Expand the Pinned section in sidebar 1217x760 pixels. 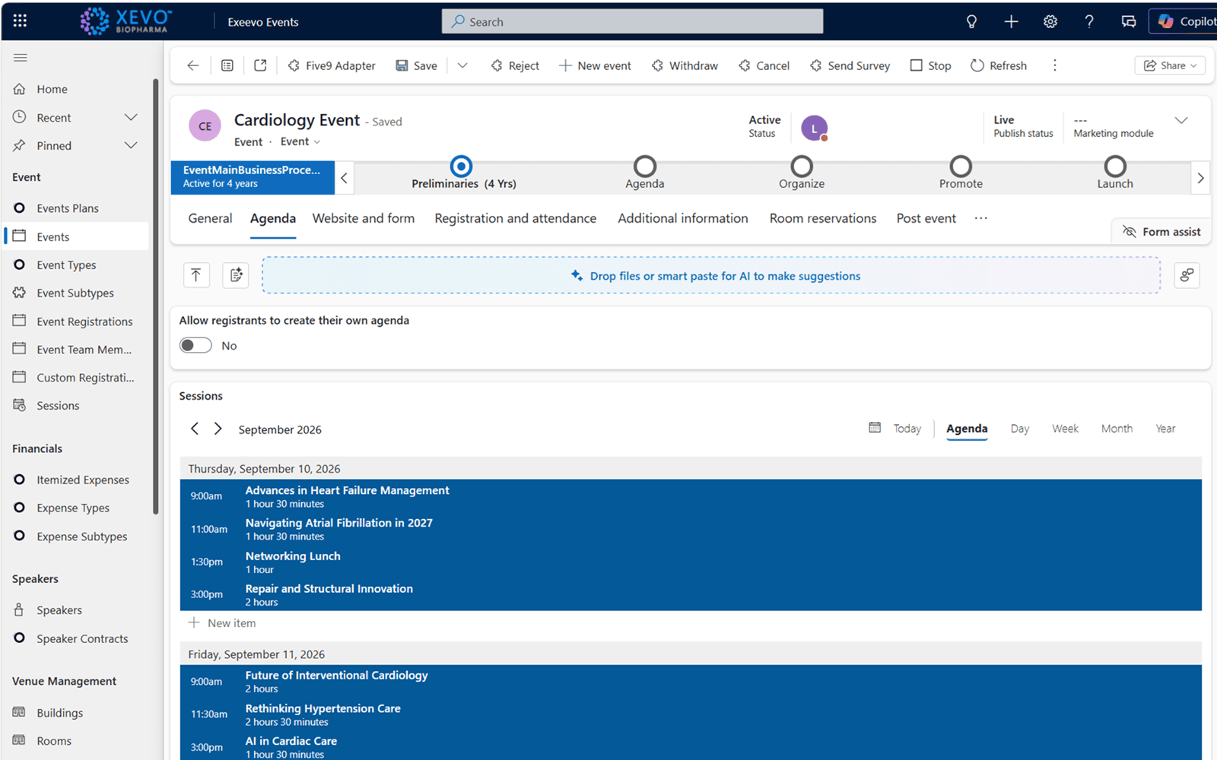[x=131, y=145]
